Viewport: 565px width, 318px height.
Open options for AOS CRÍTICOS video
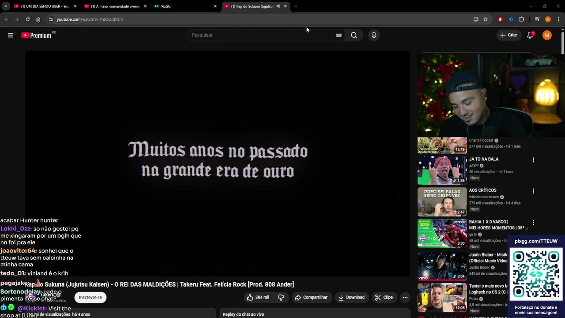(x=533, y=191)
